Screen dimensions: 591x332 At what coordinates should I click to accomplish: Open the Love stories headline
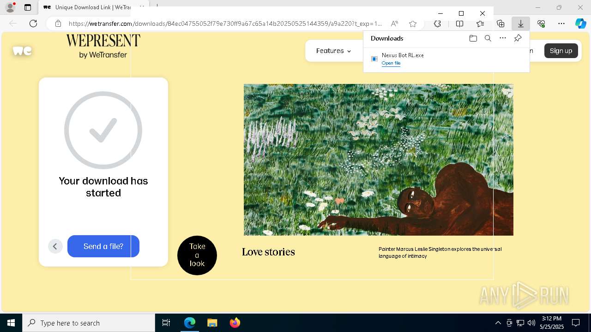[268, 252]
